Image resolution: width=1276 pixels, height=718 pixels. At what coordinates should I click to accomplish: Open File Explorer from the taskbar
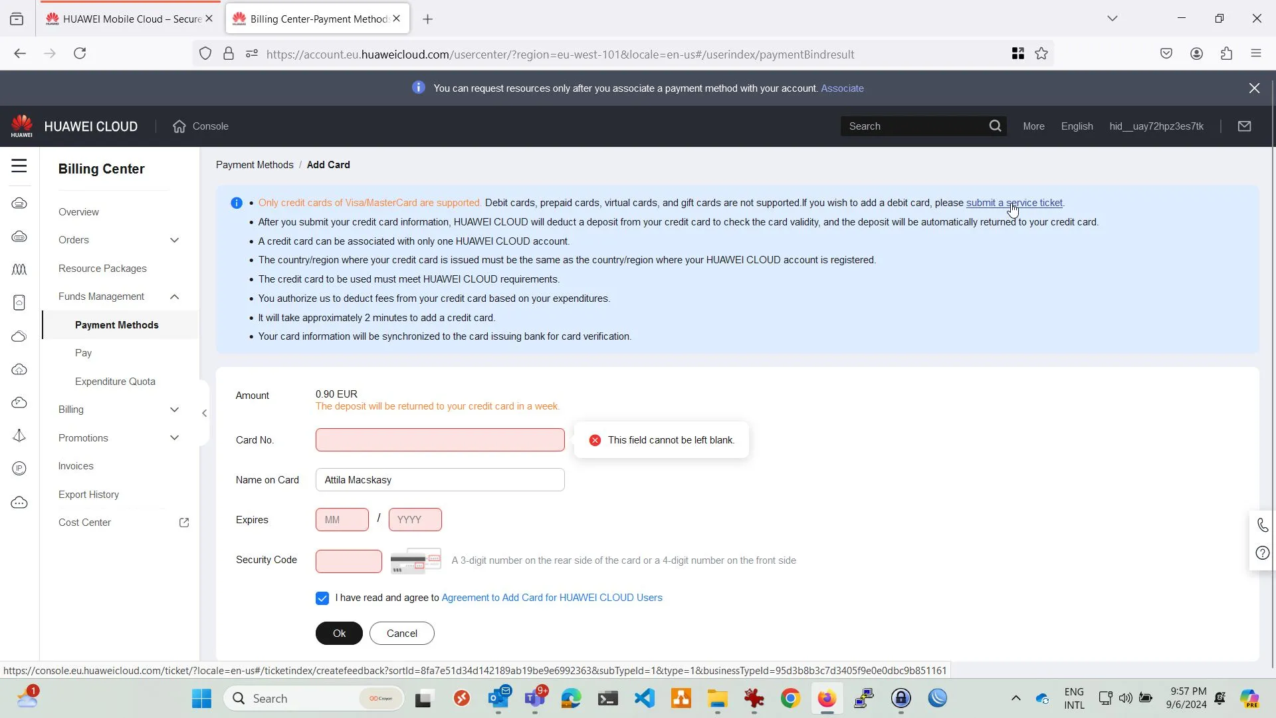(718, 699)
